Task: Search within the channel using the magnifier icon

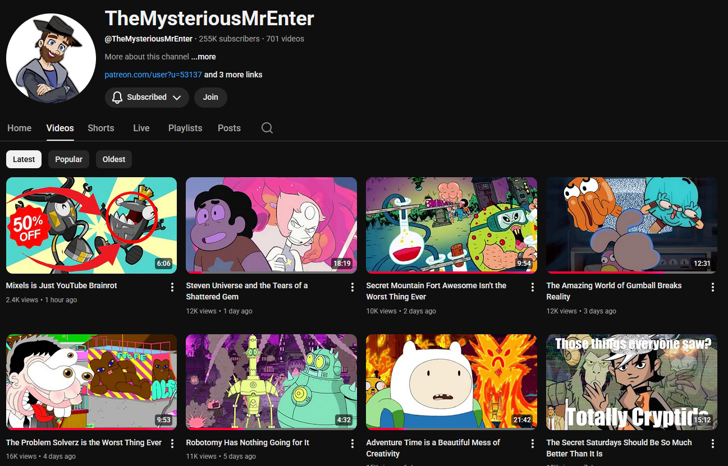Action: tap(267, 128)
